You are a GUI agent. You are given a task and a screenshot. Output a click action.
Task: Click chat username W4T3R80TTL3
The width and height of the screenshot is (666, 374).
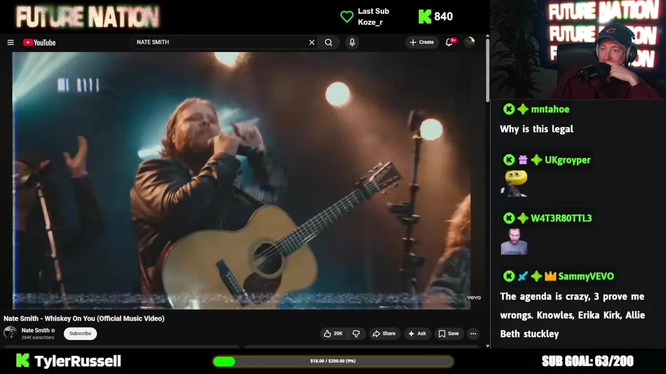[x=561, y=218]
